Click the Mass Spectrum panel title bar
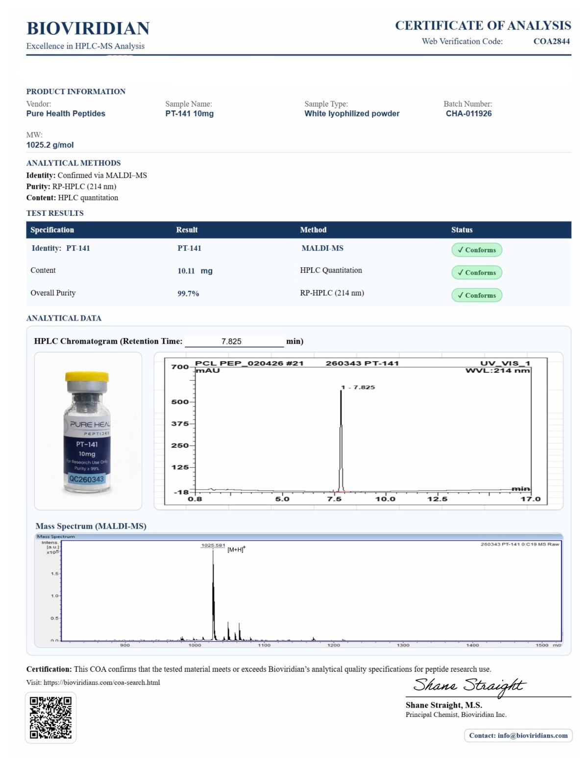This screenshot has width=588, height=762. click(298, 536)
